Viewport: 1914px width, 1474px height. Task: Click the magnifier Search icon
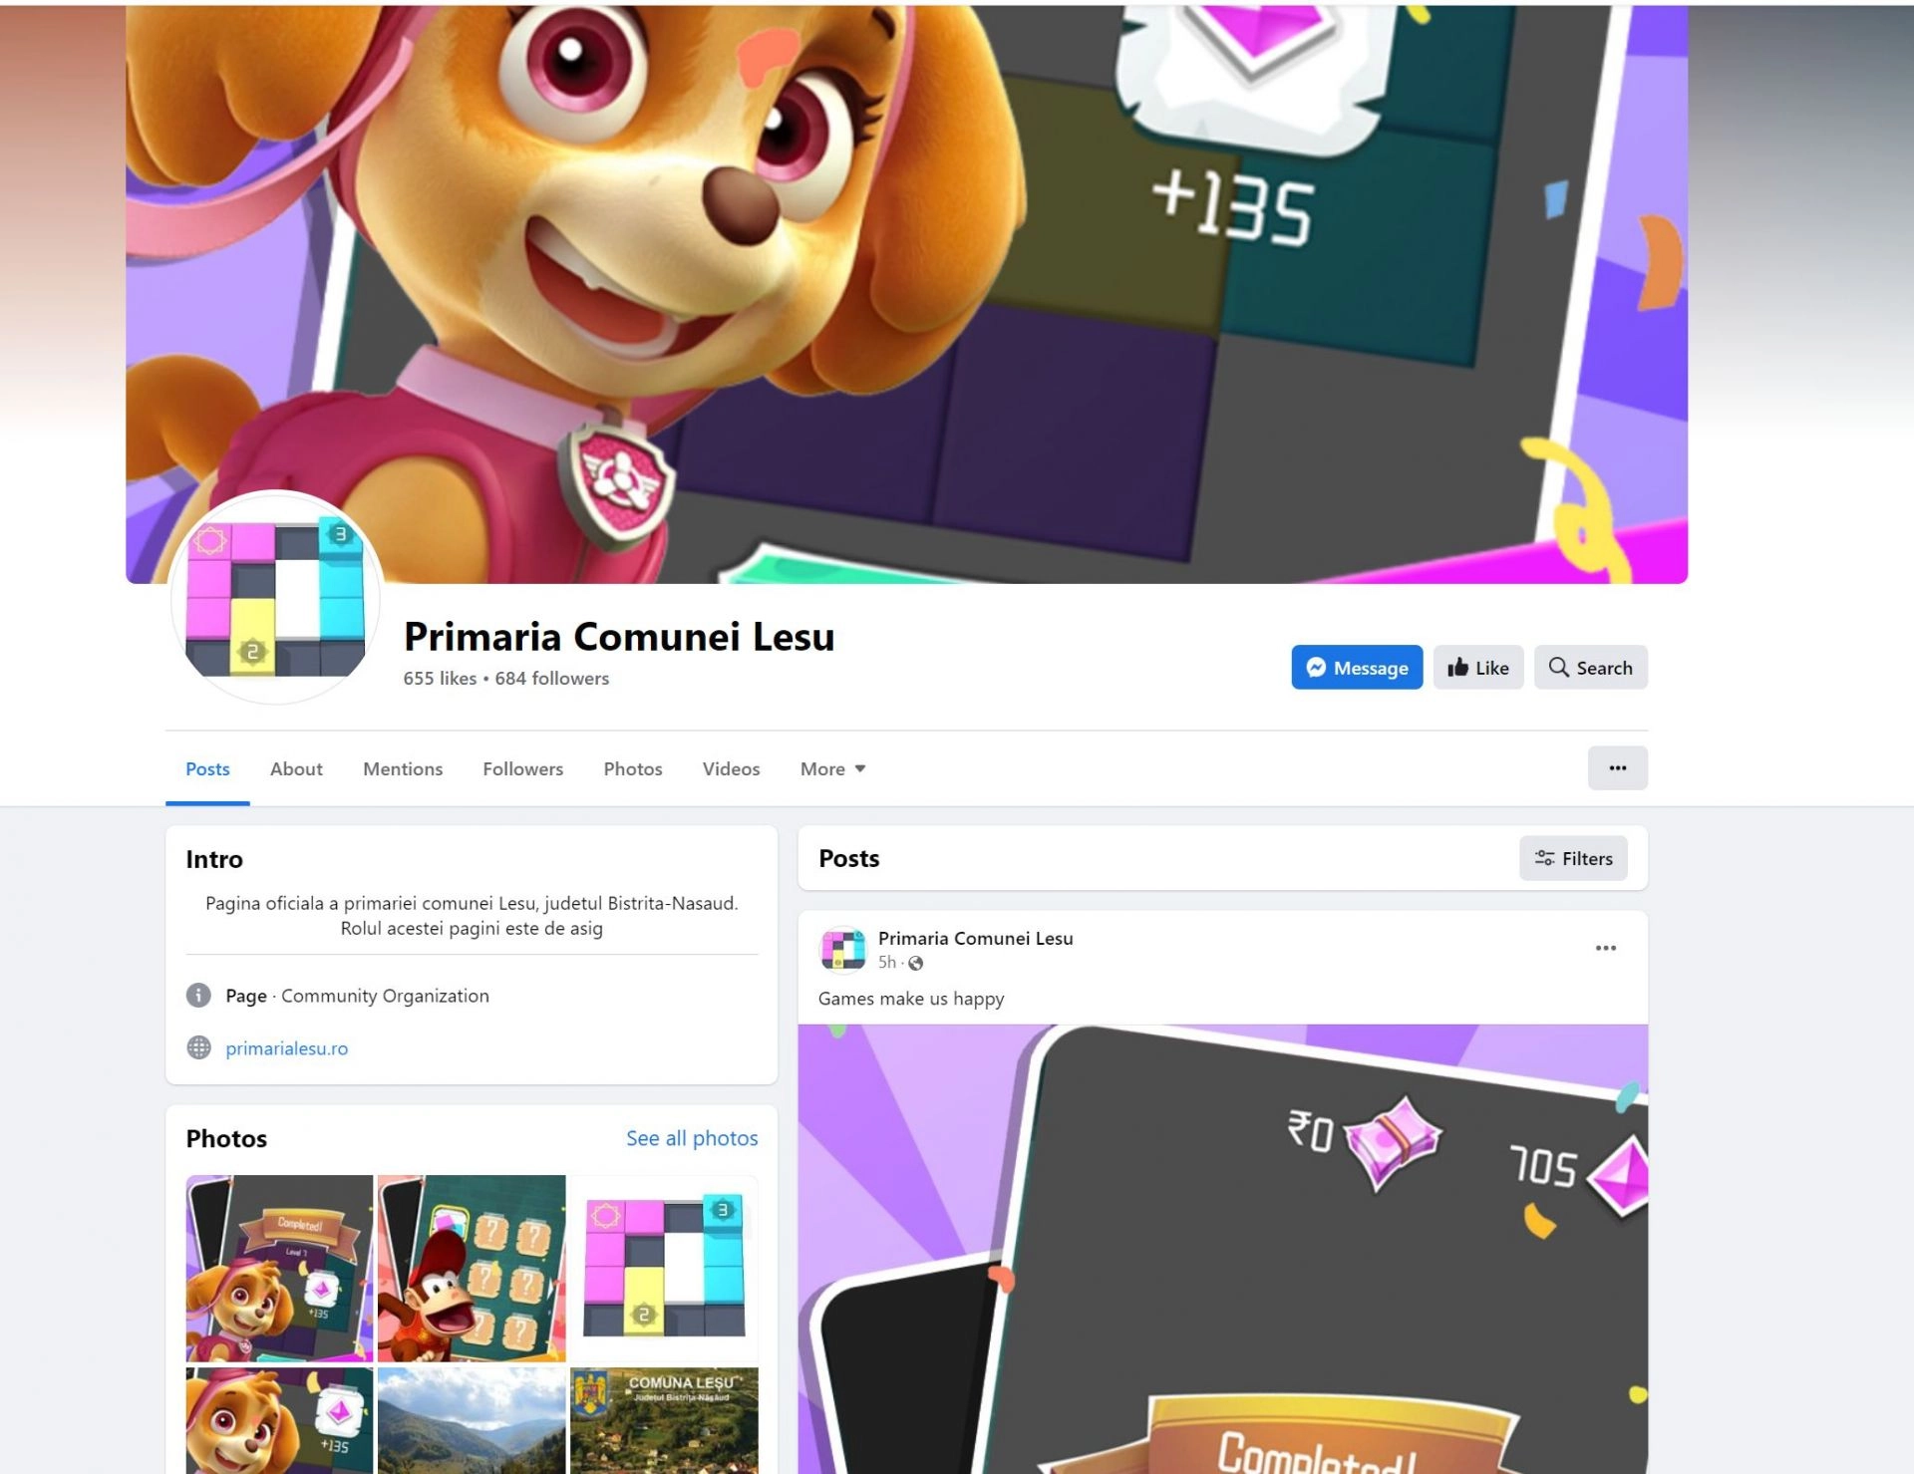click(x=1558, y=667)
